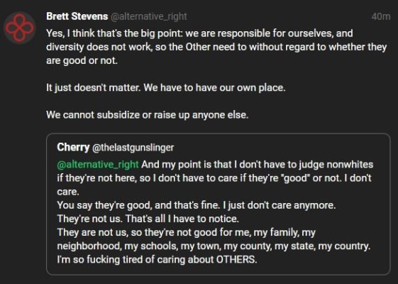Open Cherry's display name in quoted post
Screen dimensions: 398x284
coord(73,148)
